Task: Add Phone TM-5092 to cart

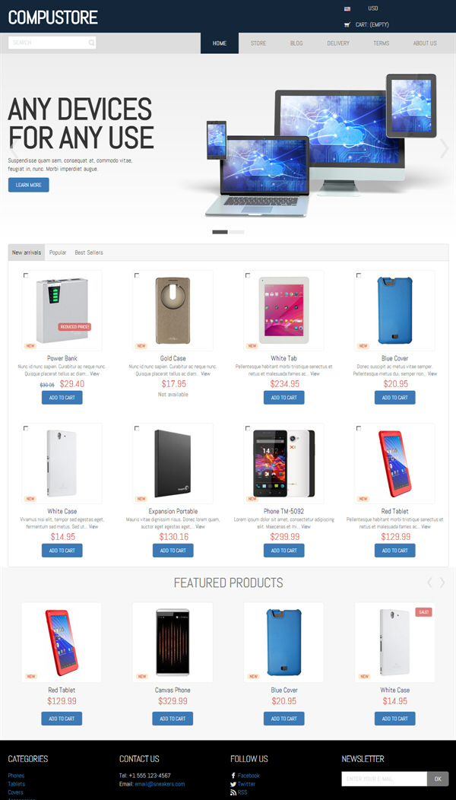Action: pos(284,551)
